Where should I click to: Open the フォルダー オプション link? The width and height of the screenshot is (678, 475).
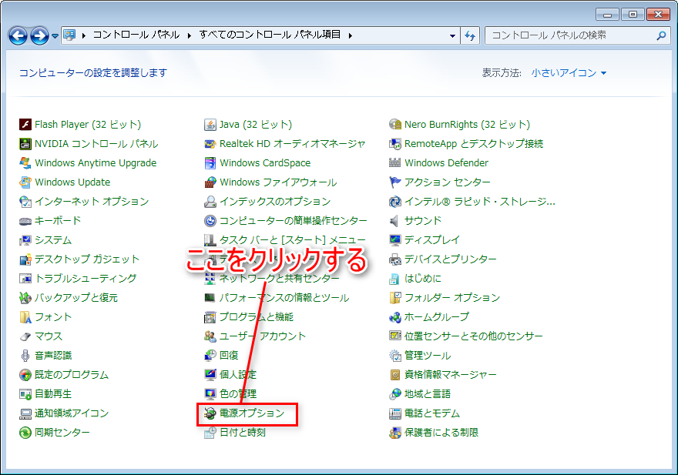tap(452, 298)
